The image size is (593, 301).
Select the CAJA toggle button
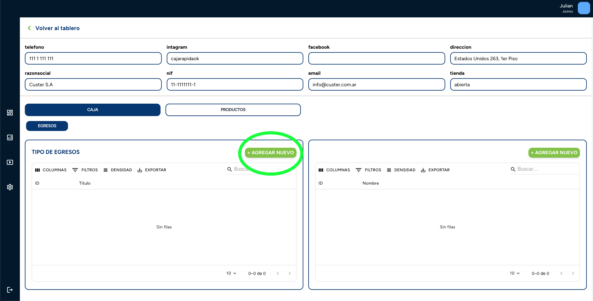[93, 110]
